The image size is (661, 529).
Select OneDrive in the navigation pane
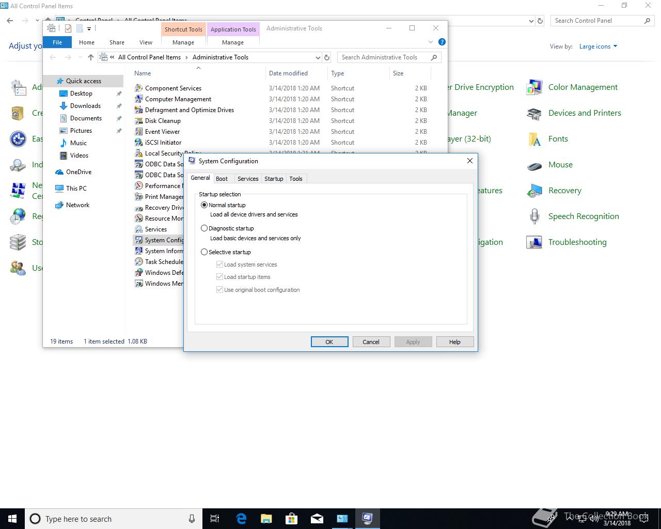(78, 172)
